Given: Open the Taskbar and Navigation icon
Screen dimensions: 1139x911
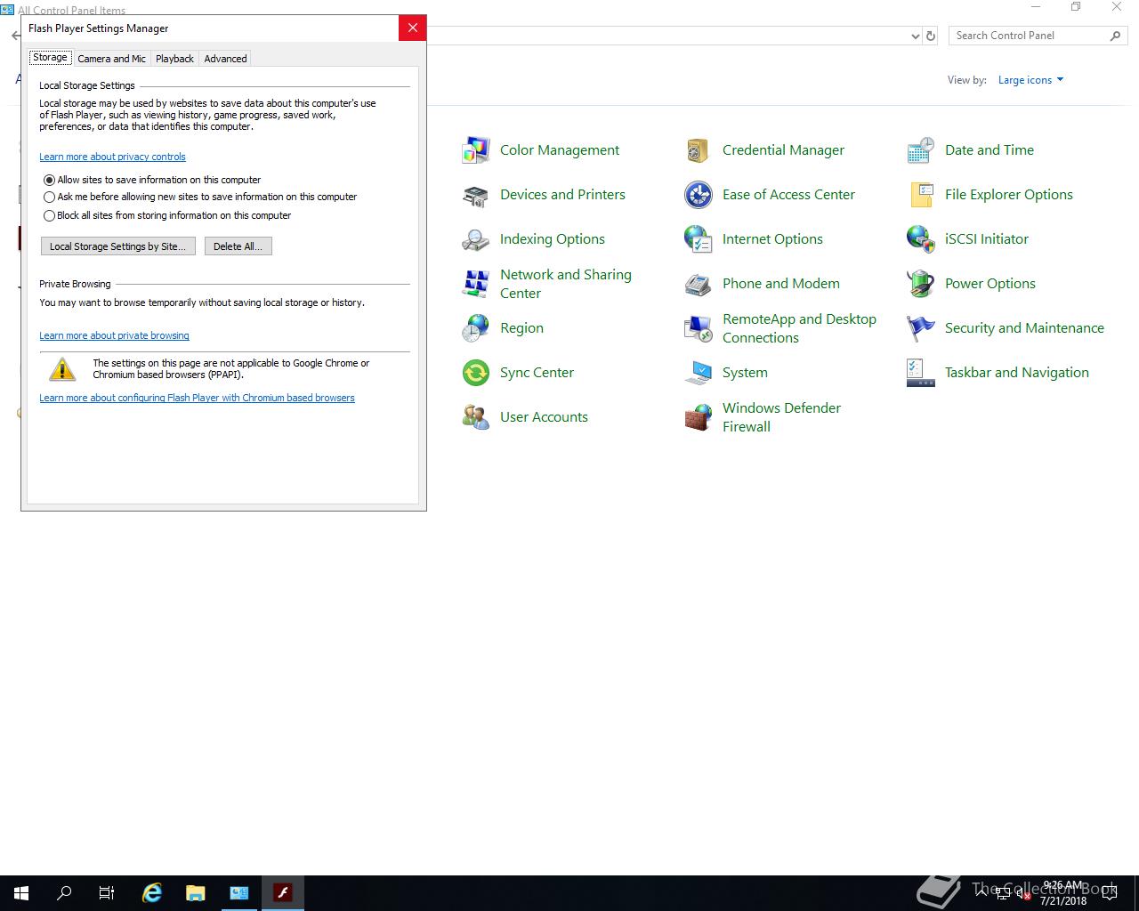Looking at the screenshot, I should tap(920, 373).
